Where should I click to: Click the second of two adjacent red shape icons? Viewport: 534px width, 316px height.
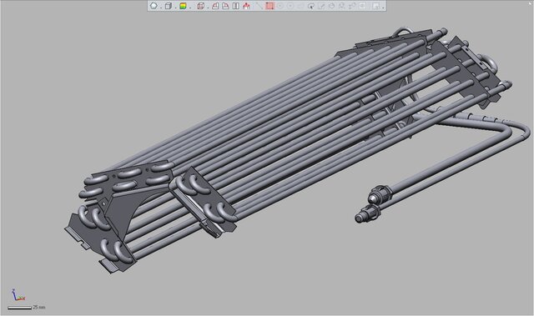coord(225,6)
